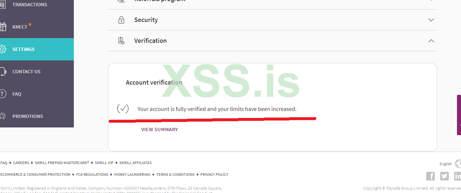The width and height of the screenshot is (461, 193).
Task: Click the FAQ question mark icon
Action: (x=3, y=94)
